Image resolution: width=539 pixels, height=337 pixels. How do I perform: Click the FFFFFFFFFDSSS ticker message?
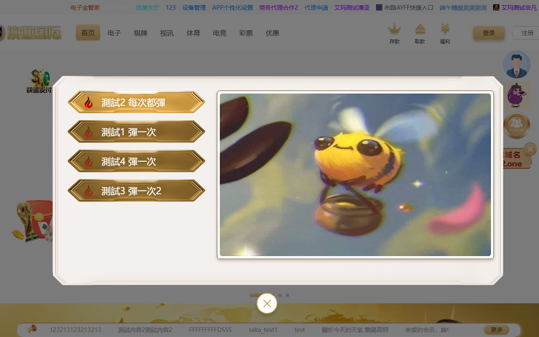click(211, 330)
